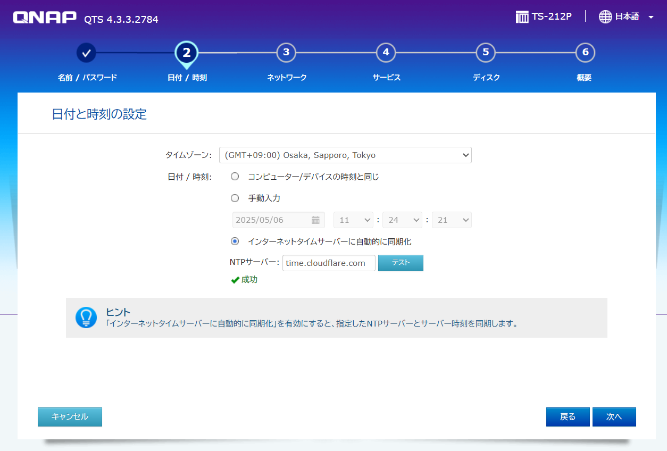Select 'コンピューター/デバイスの時刻と同じ' radio button
The image size is (667, 451).
click(235, 177)
